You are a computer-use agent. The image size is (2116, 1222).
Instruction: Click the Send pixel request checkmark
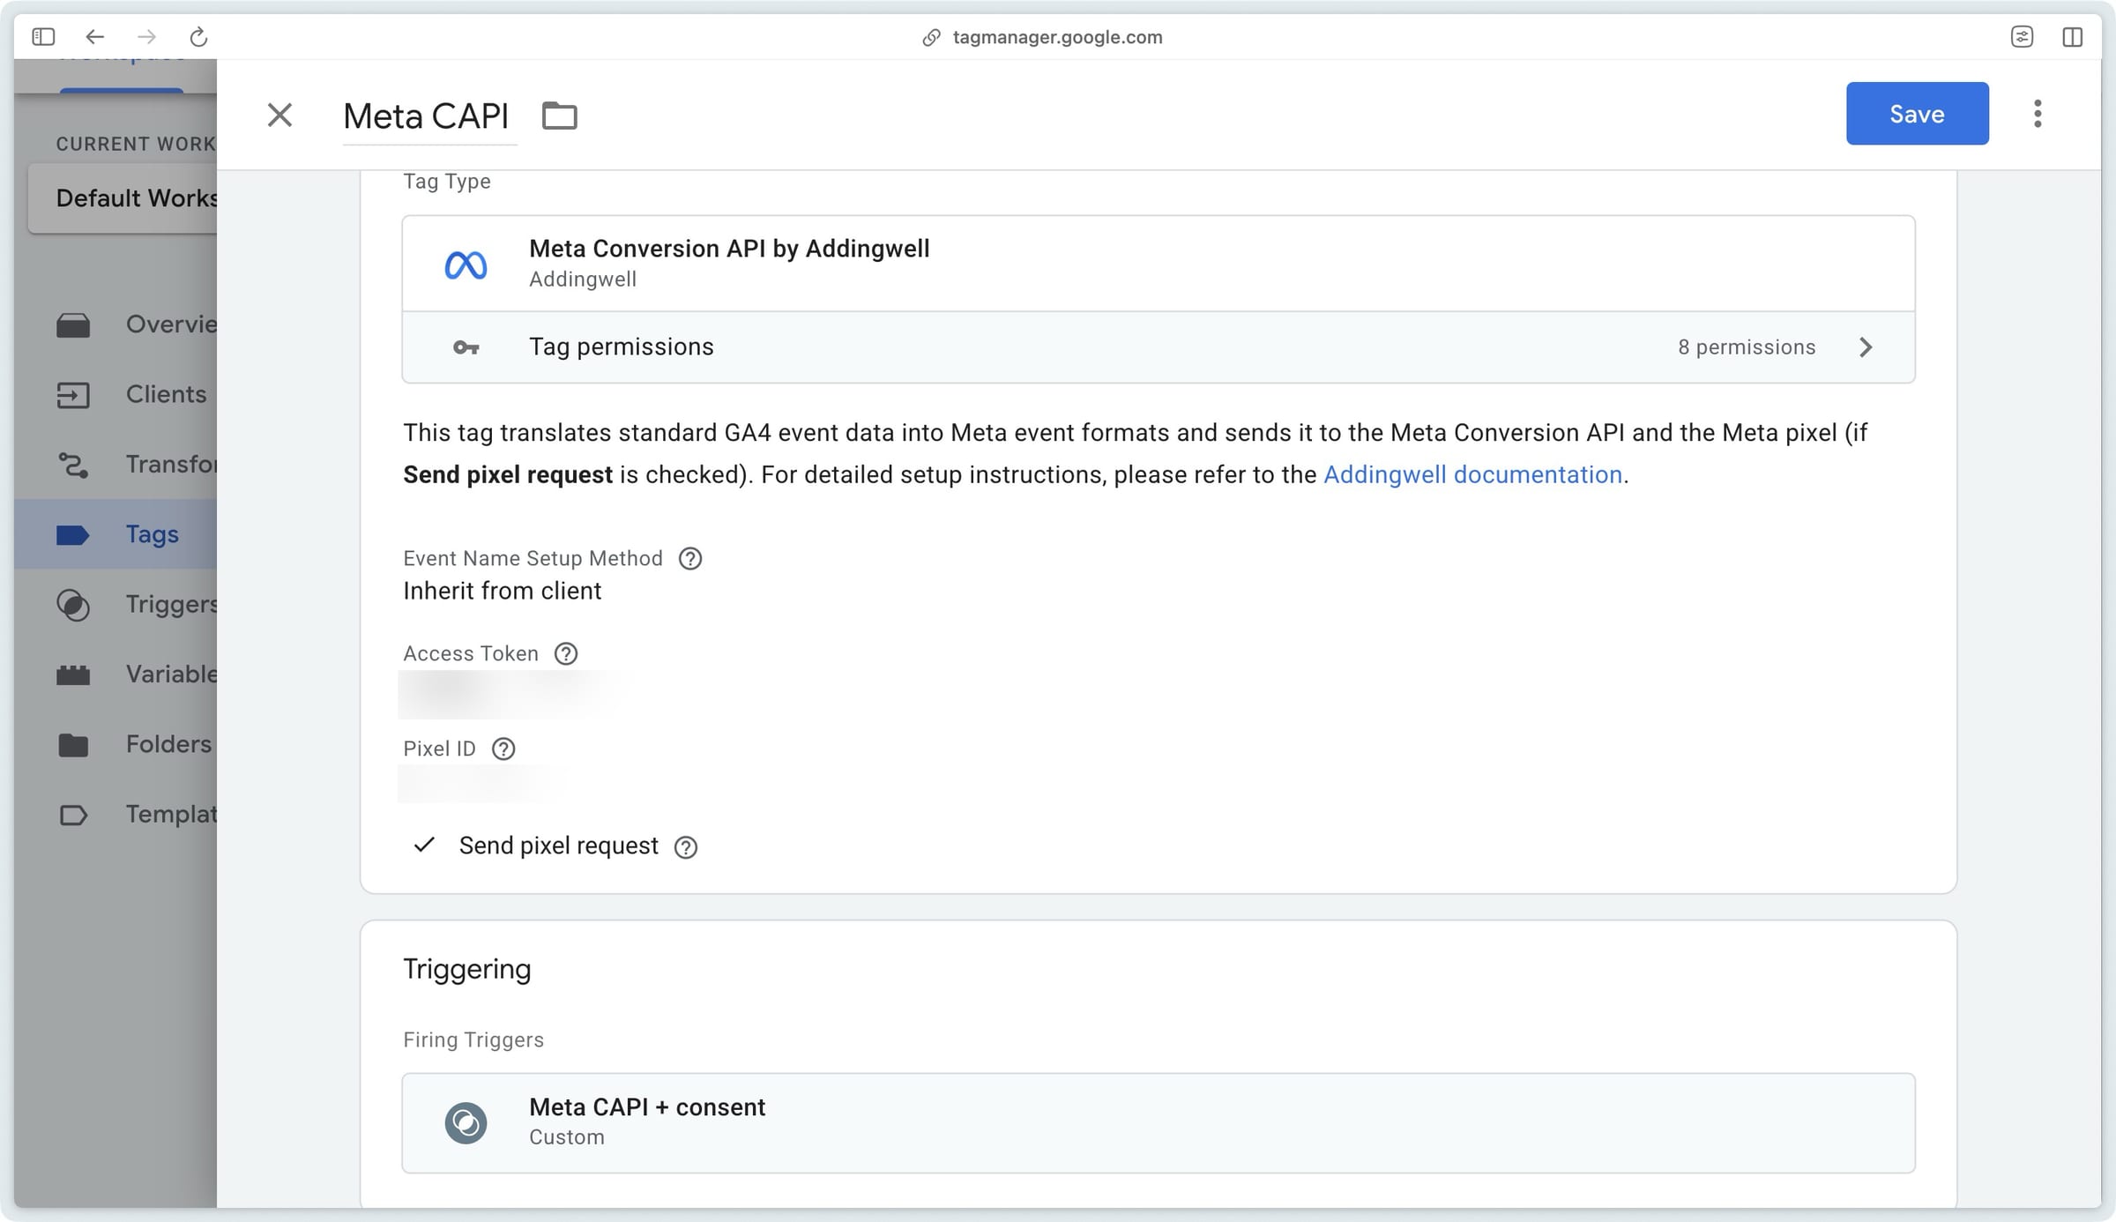point(424,846)
